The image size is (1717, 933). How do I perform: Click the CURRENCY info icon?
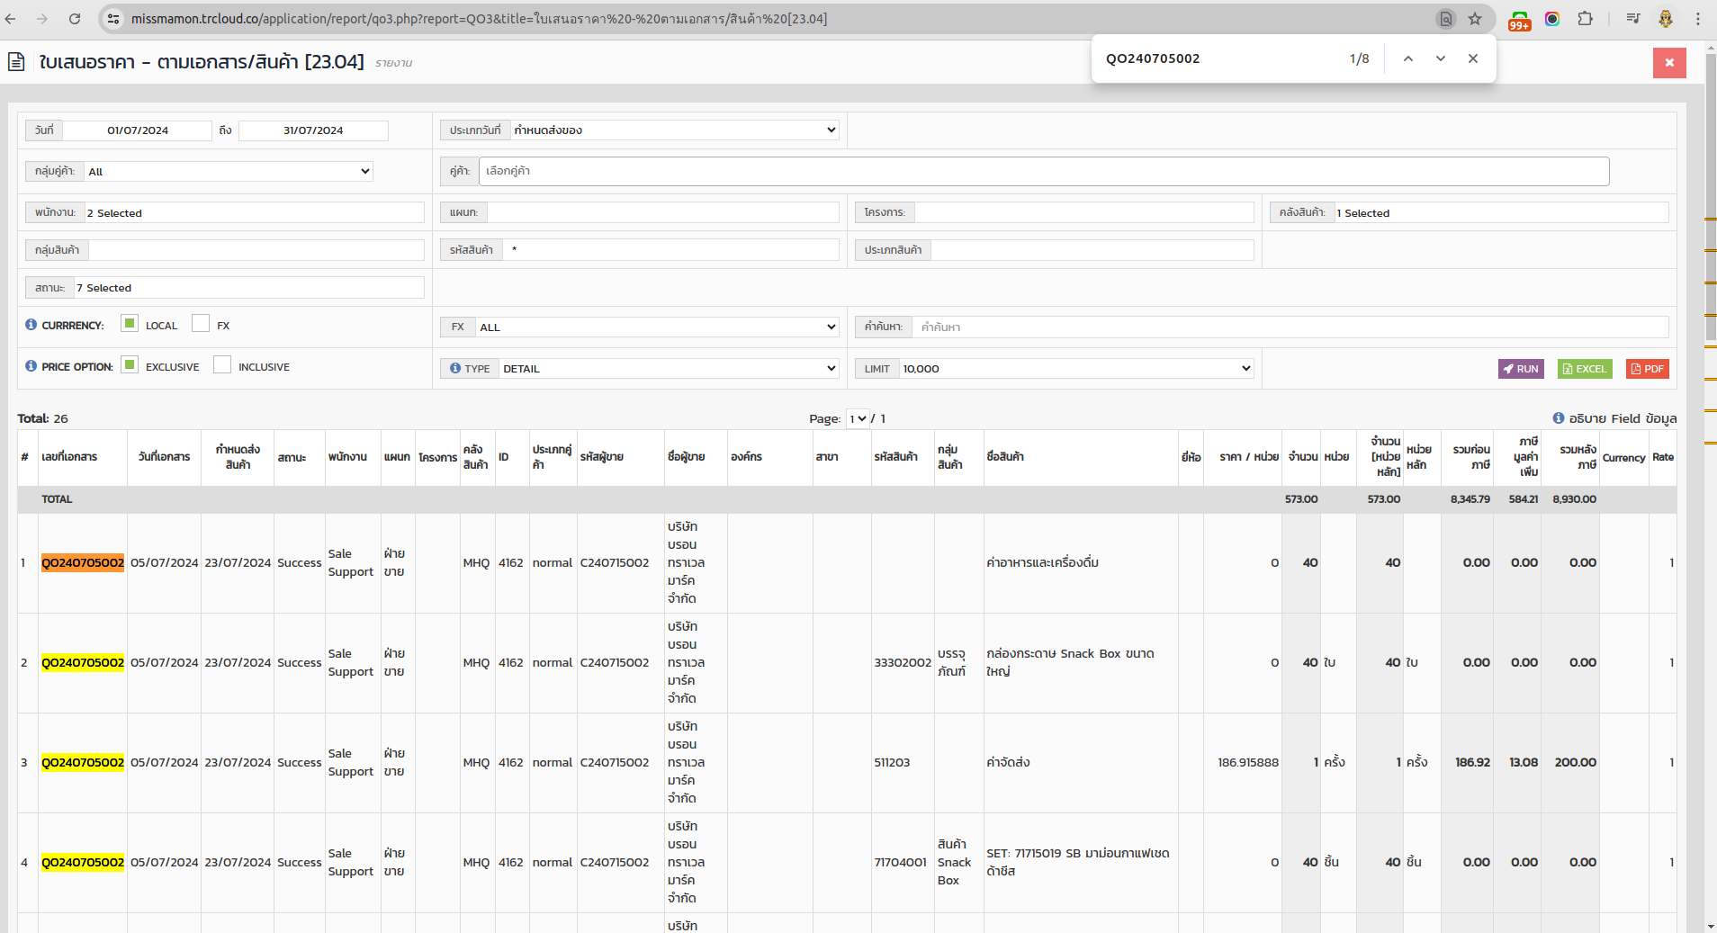[31, 324]
